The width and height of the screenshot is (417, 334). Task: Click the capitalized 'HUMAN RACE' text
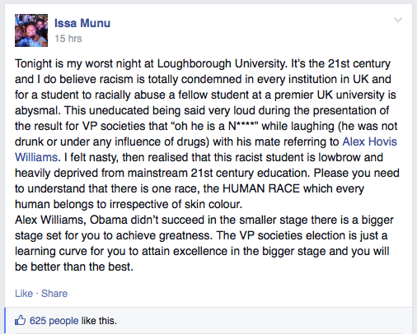[261, 188]
